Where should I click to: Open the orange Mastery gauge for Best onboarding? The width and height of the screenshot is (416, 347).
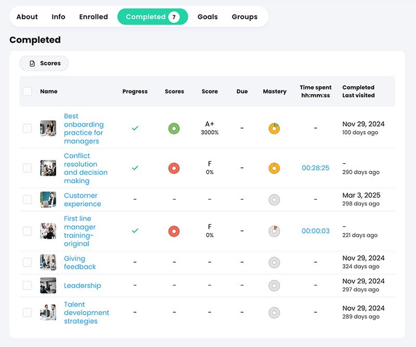click(x=274, y=128)
